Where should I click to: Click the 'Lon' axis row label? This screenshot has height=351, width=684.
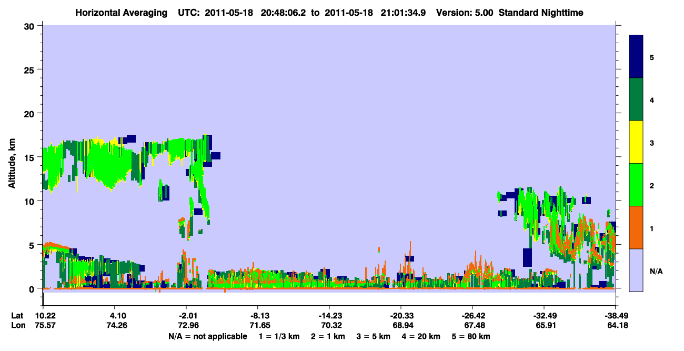coord(17,325)
